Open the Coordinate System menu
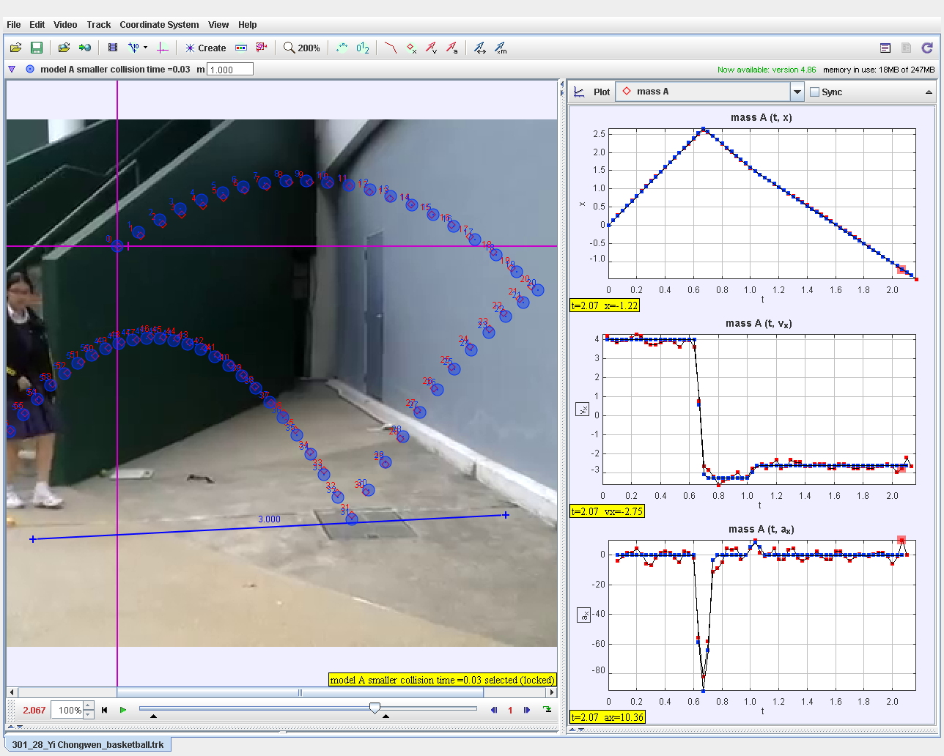 [159, 24]
